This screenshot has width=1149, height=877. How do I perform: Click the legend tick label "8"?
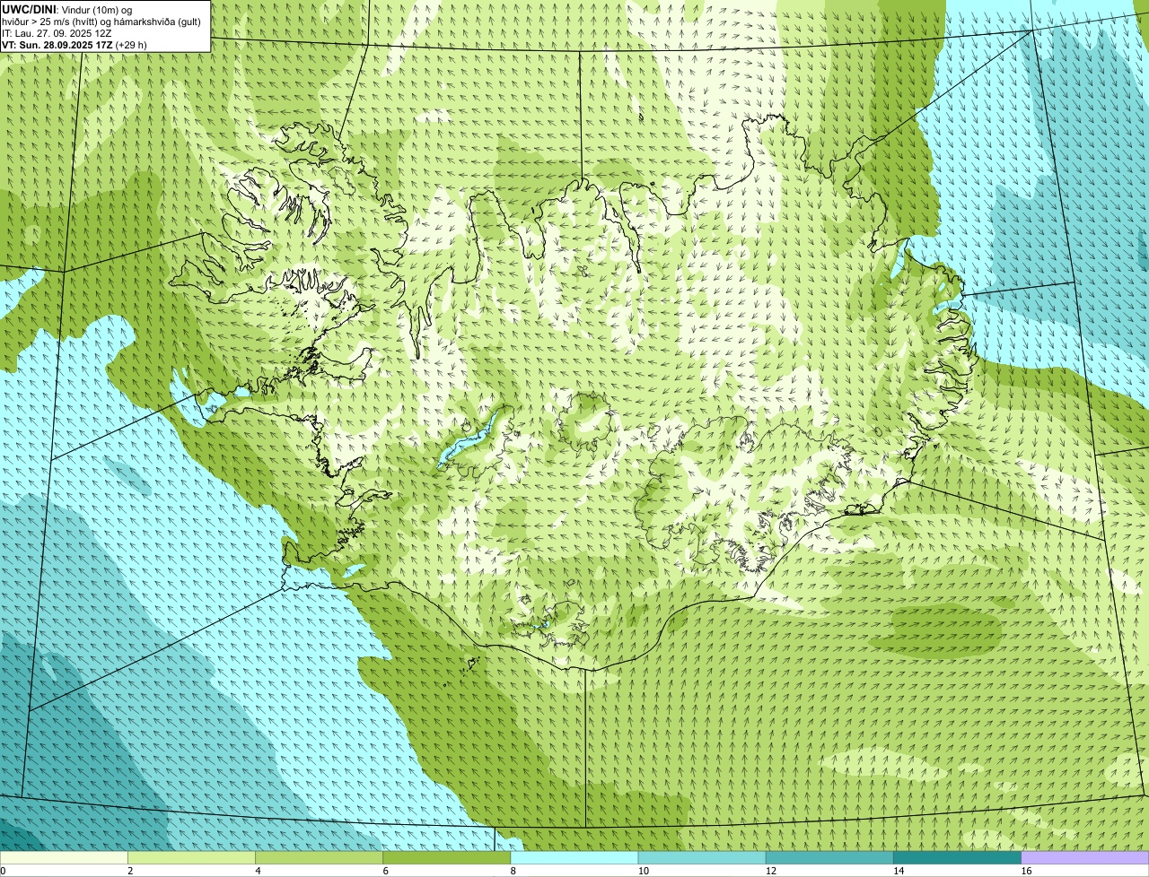click(x=513, y=871)
